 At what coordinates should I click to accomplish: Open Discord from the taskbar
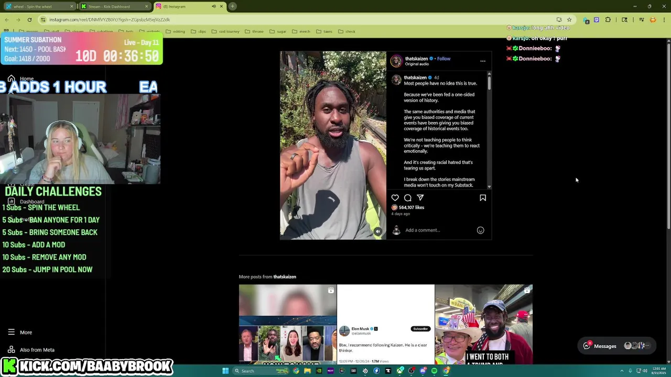pos(423,371)
